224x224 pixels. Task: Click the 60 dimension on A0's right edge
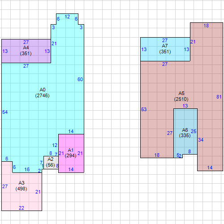click(x=80, y=79)
